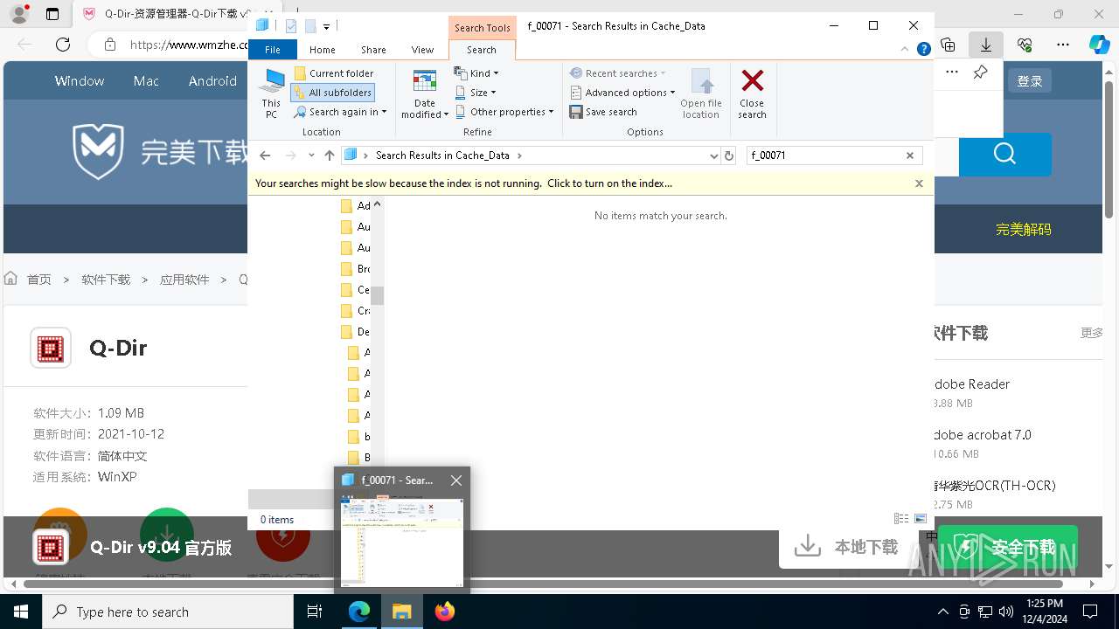The width and height of the screenshot is (1119, 629).
Task: Open File Explorer from taskbar
Action: [402, 612]
